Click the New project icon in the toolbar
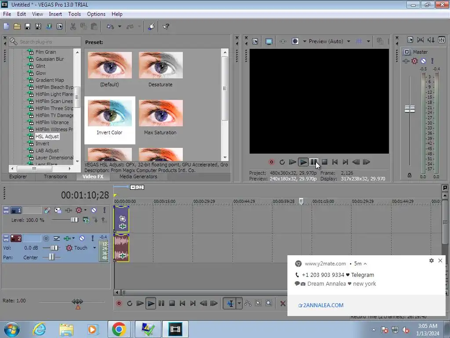The width and height of the screenshot is (450, 338). 6,26
